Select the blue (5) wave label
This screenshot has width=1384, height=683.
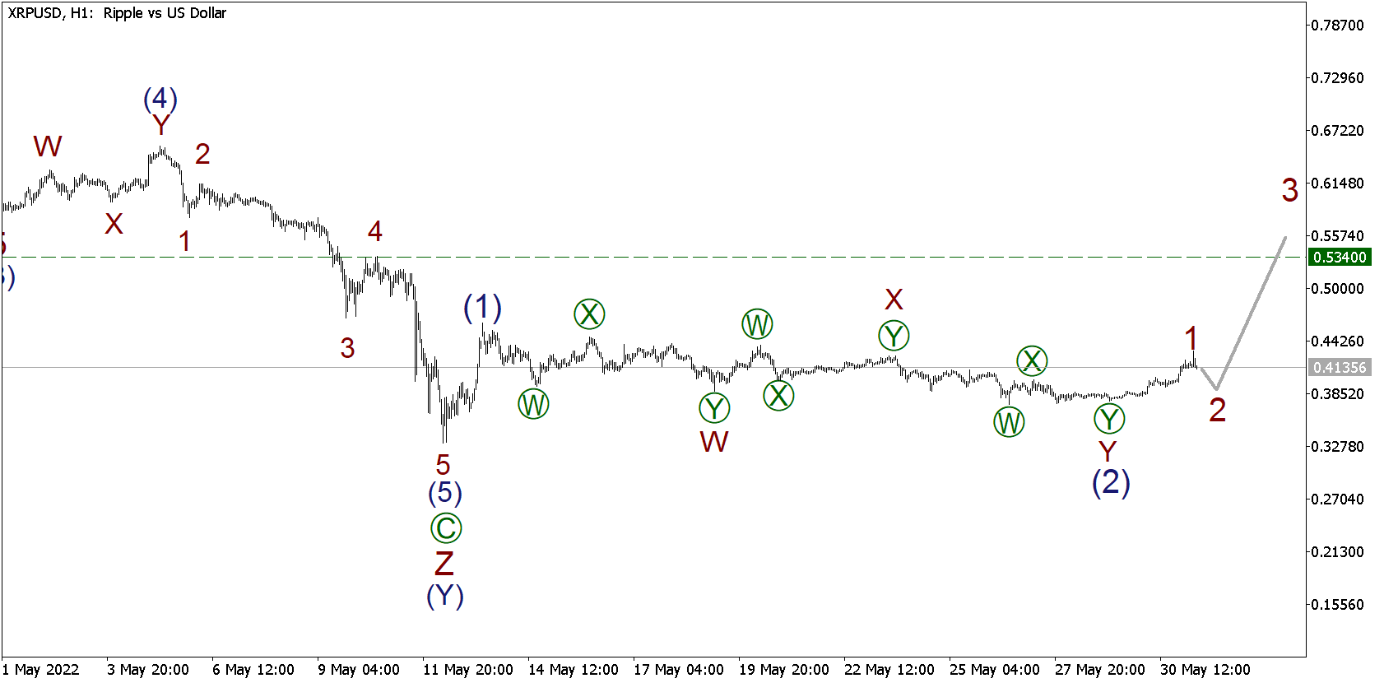[x=445, y=493]
